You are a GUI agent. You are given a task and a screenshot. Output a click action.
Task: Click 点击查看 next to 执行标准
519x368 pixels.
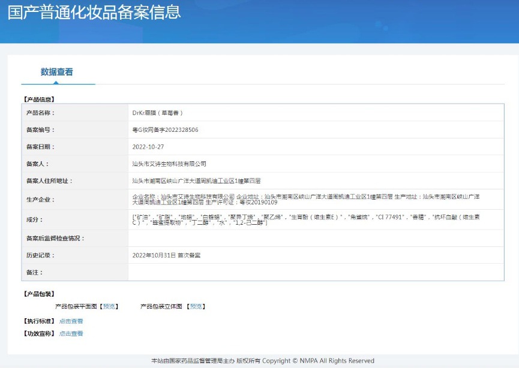[71, 321]
